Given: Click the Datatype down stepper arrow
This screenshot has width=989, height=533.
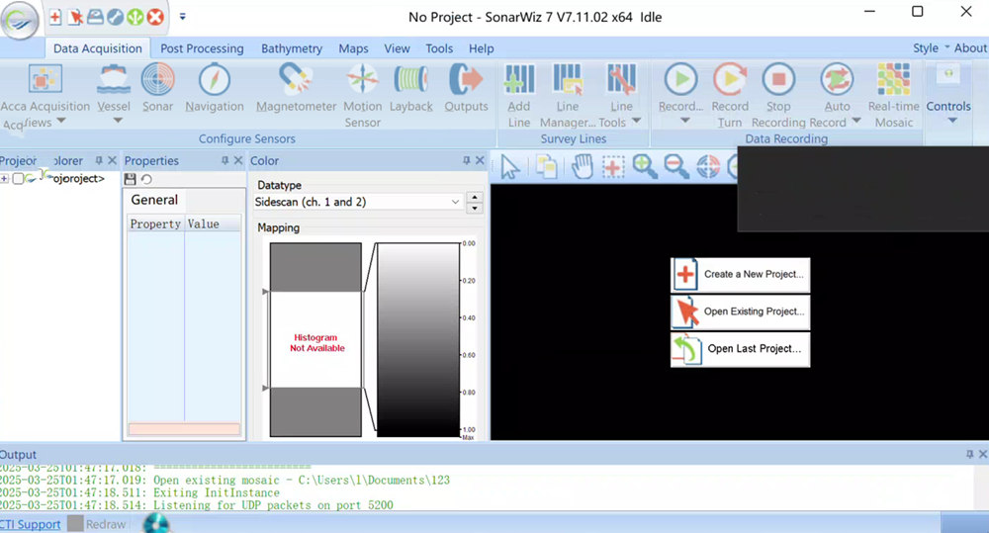Looking at the screenshot, I should 475,208.
